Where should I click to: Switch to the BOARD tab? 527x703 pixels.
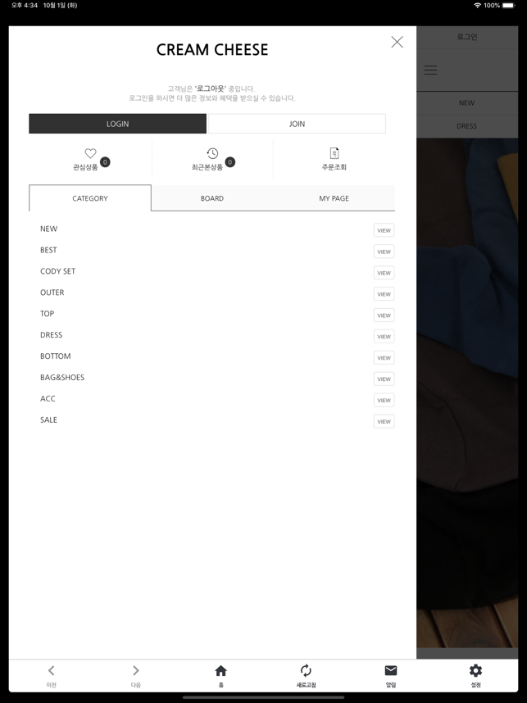pos(212,198)
